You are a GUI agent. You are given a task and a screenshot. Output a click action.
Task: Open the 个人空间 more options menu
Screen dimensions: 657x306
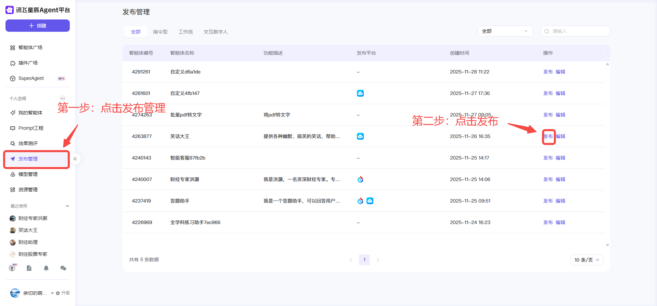63,98
